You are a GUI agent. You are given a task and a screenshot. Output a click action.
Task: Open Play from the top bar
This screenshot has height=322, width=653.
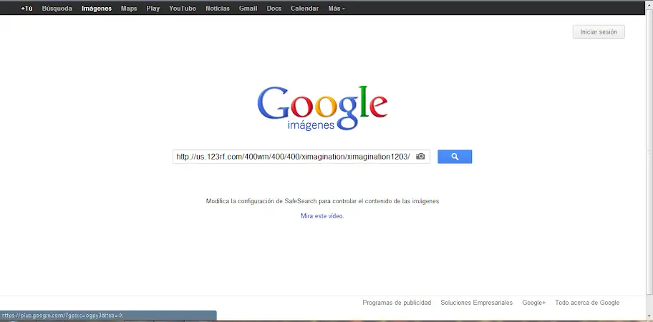(x=153, y=9)
